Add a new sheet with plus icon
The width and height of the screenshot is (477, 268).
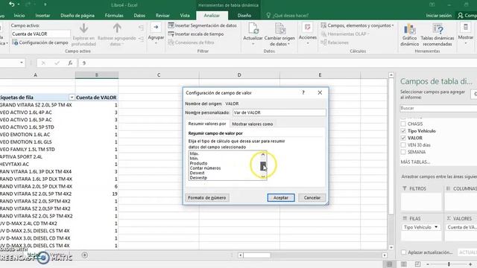85,255
